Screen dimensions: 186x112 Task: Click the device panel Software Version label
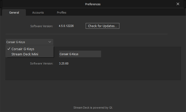[42, 63]
